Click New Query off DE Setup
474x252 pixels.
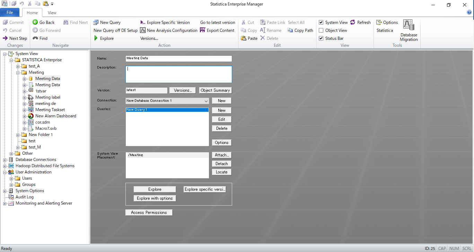coord(115,30)
